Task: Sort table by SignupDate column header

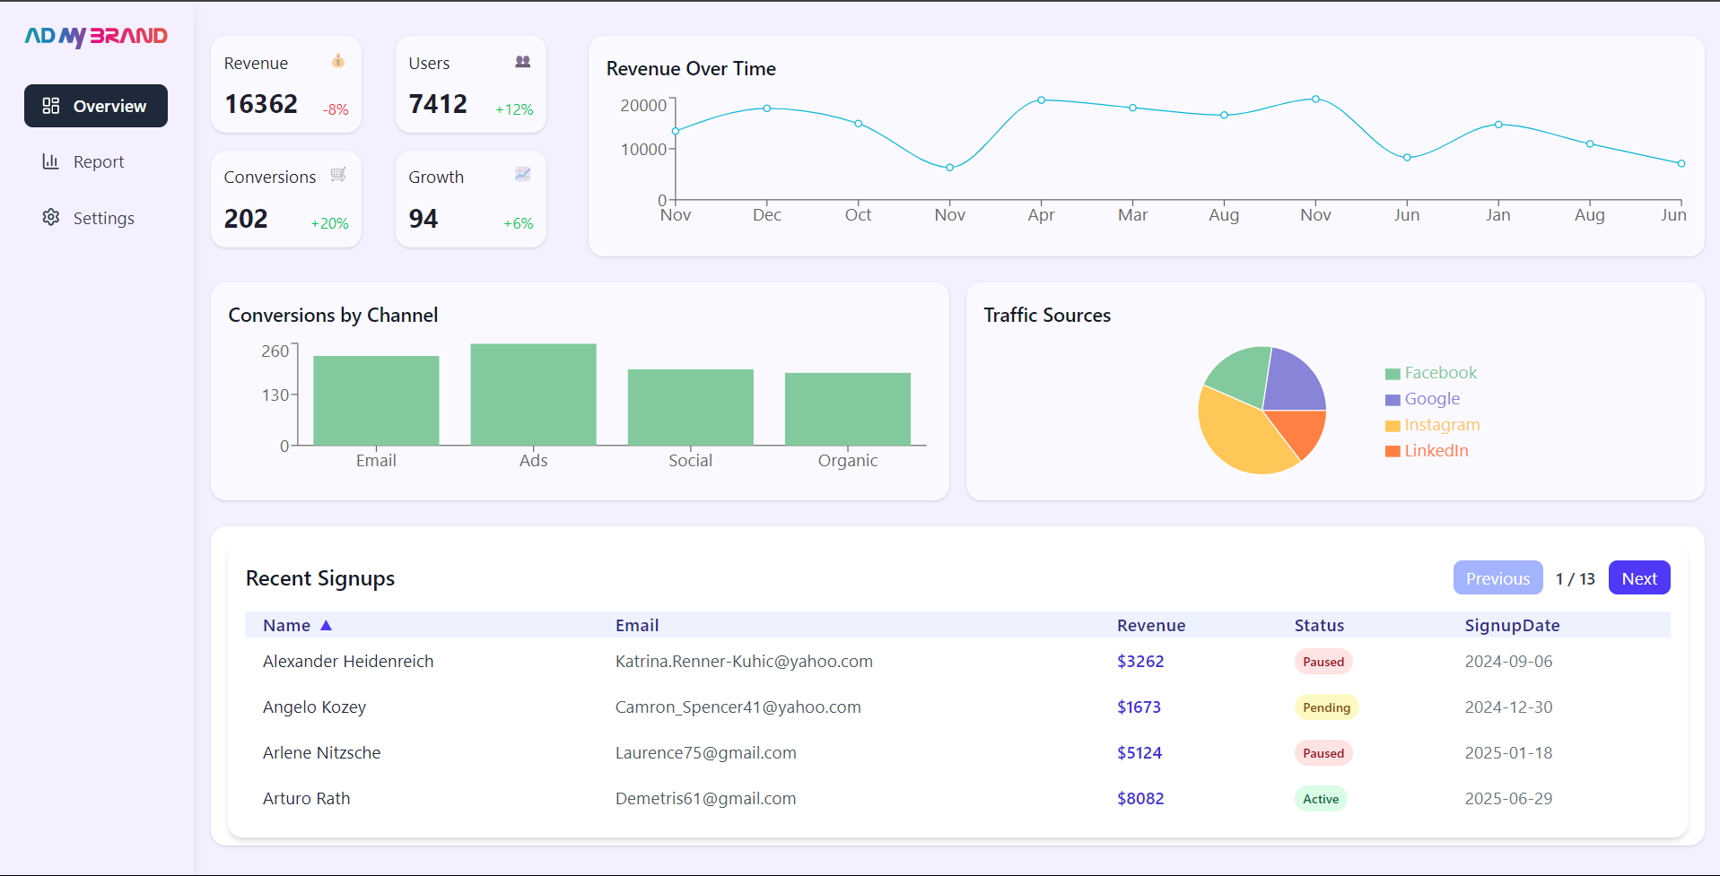Action: pyautogui.click(x=1513, y=626)
